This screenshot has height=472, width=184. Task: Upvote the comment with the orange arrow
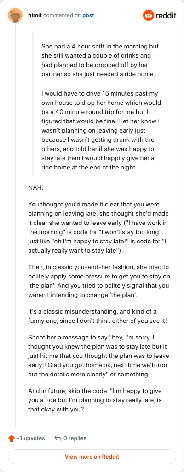(x=11, y=438)
